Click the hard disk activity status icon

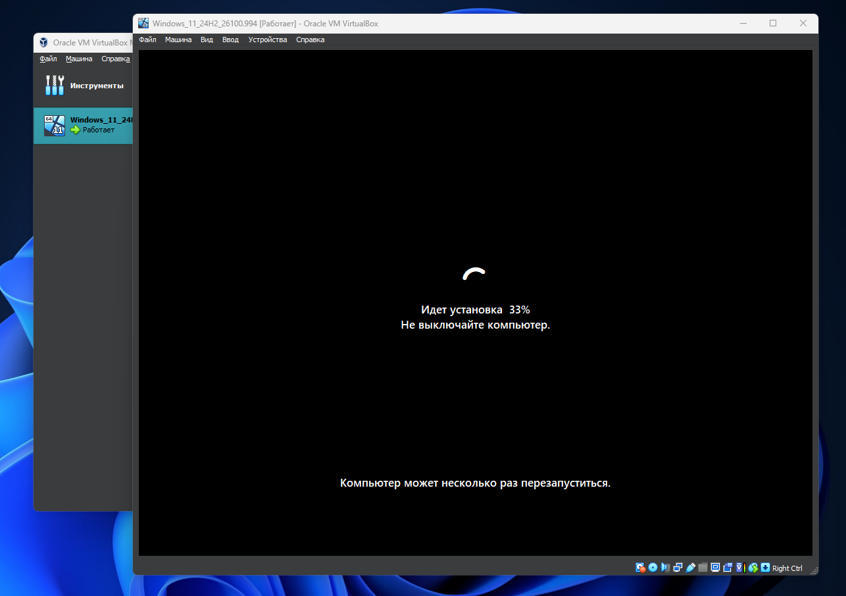(640, 568)
